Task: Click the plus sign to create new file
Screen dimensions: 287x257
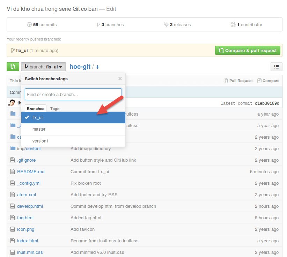Action: (97, 67)
